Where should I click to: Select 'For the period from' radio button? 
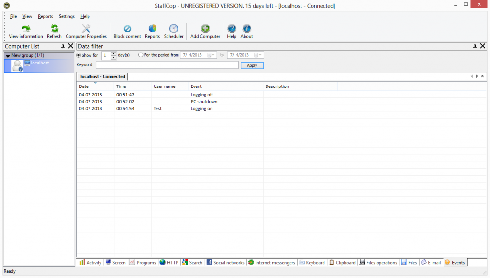coord(141,55)
